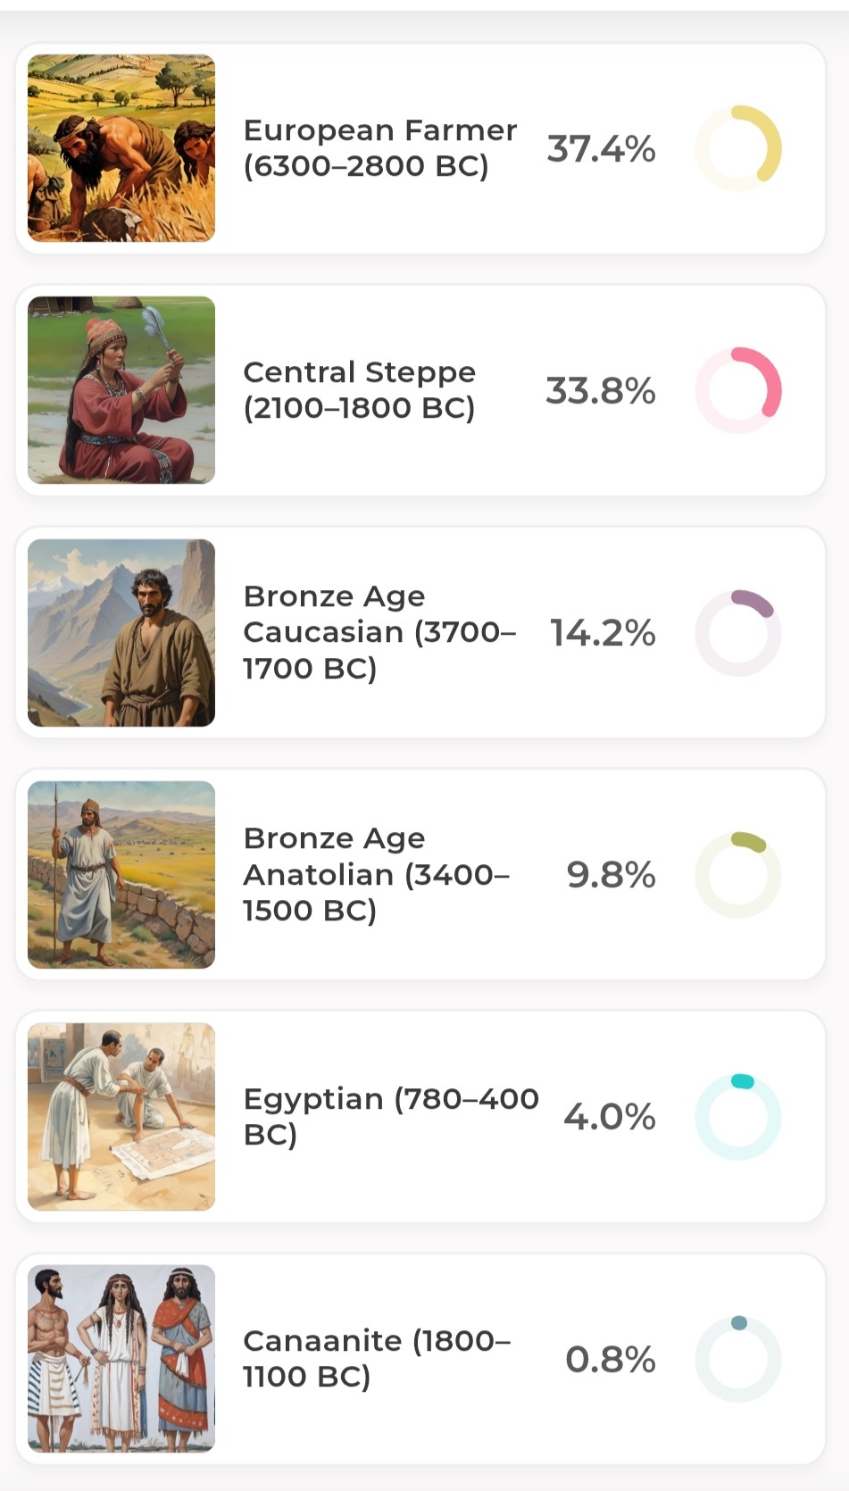Tap the Central Steppe illustration thumbnail

pos(121,390)
